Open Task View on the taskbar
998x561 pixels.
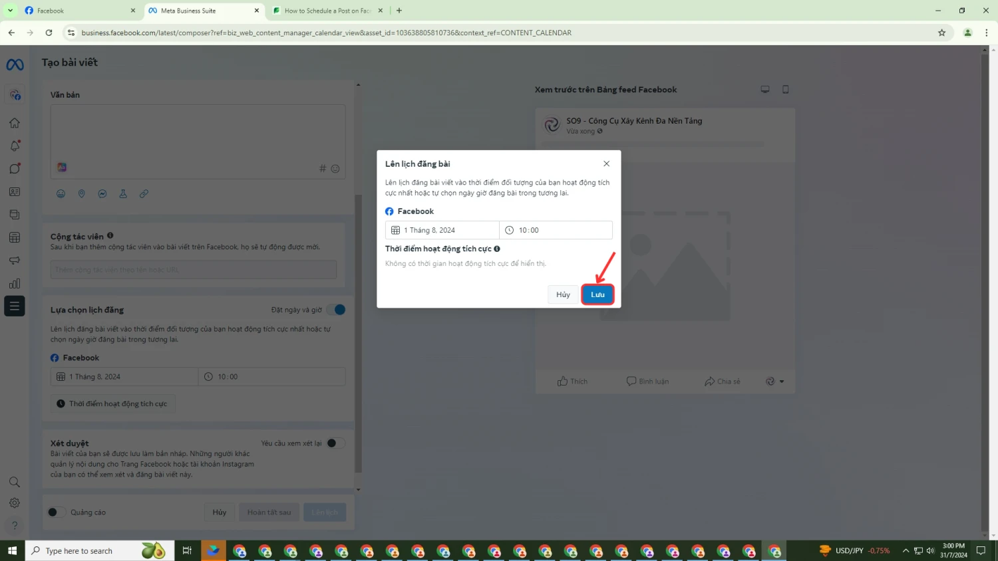[187, 551]
